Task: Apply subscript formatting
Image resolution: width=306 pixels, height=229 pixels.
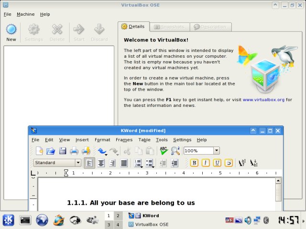Action: click(254, 163)
